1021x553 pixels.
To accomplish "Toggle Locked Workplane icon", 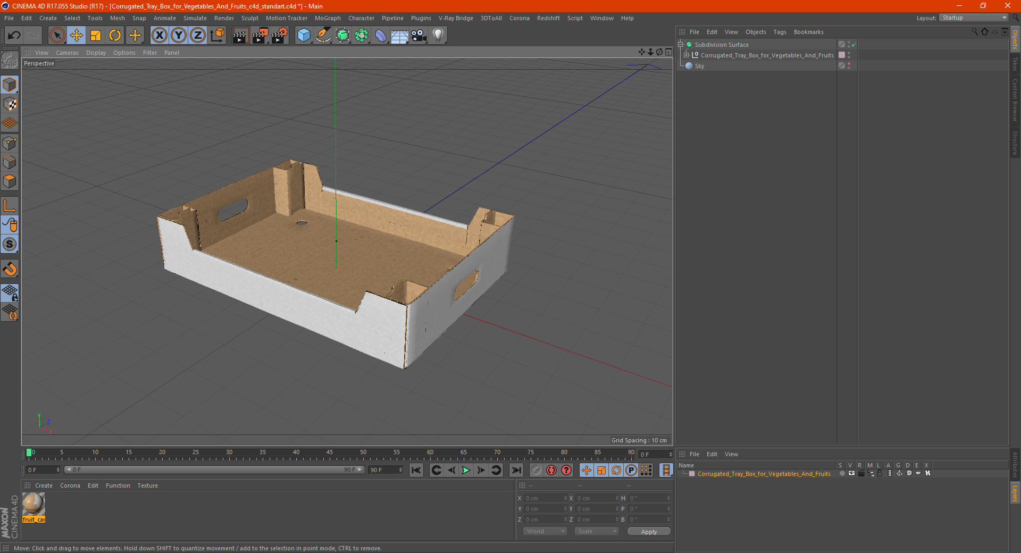I will pos(10,292).
